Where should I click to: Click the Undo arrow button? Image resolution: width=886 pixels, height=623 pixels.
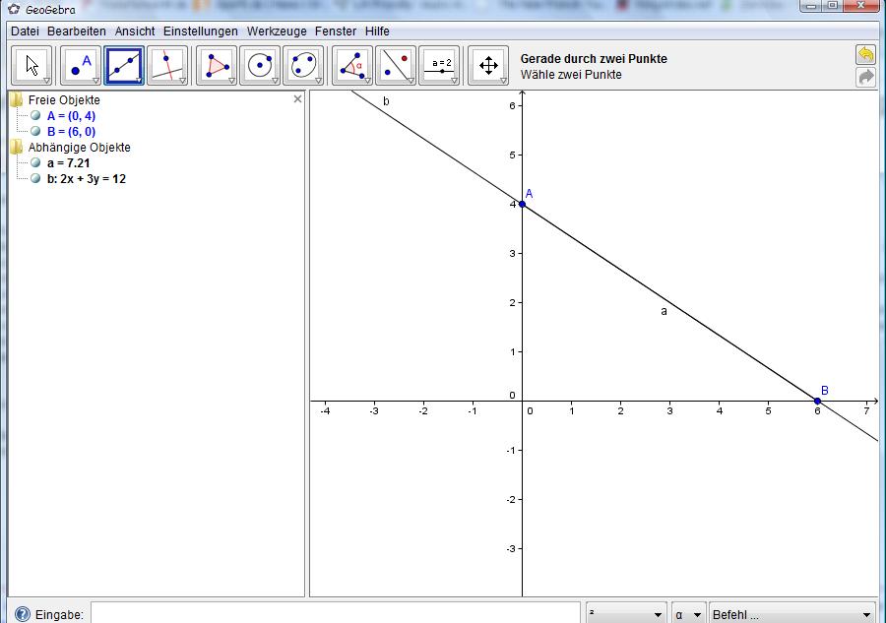tap(865, 55)
